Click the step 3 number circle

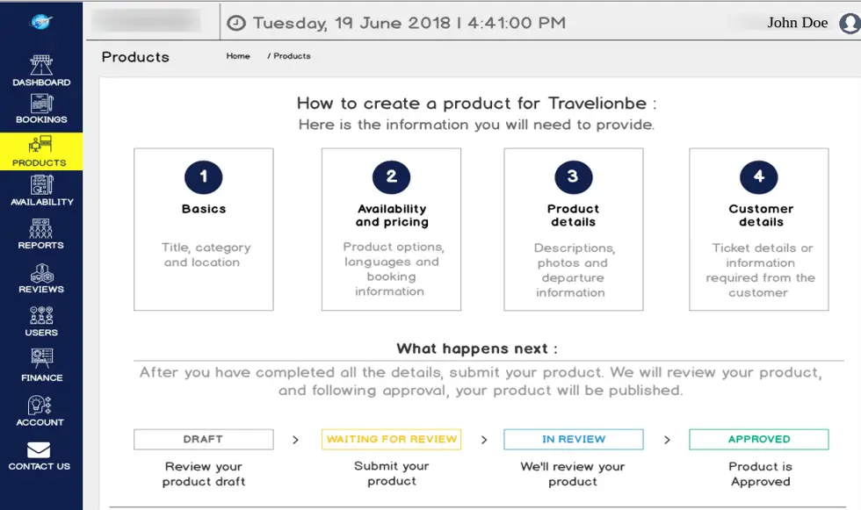[573, 176]
